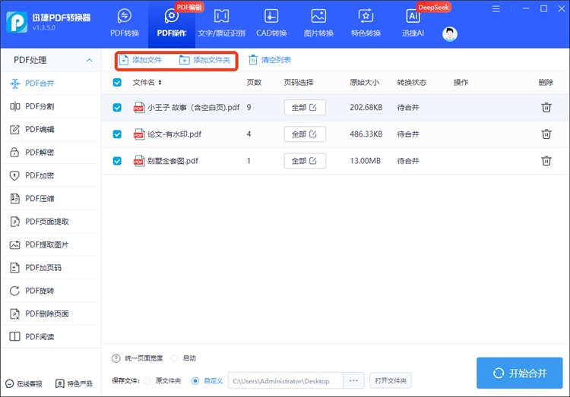
Task: Select 自定义 save location
Action: [x=195, y=381]
